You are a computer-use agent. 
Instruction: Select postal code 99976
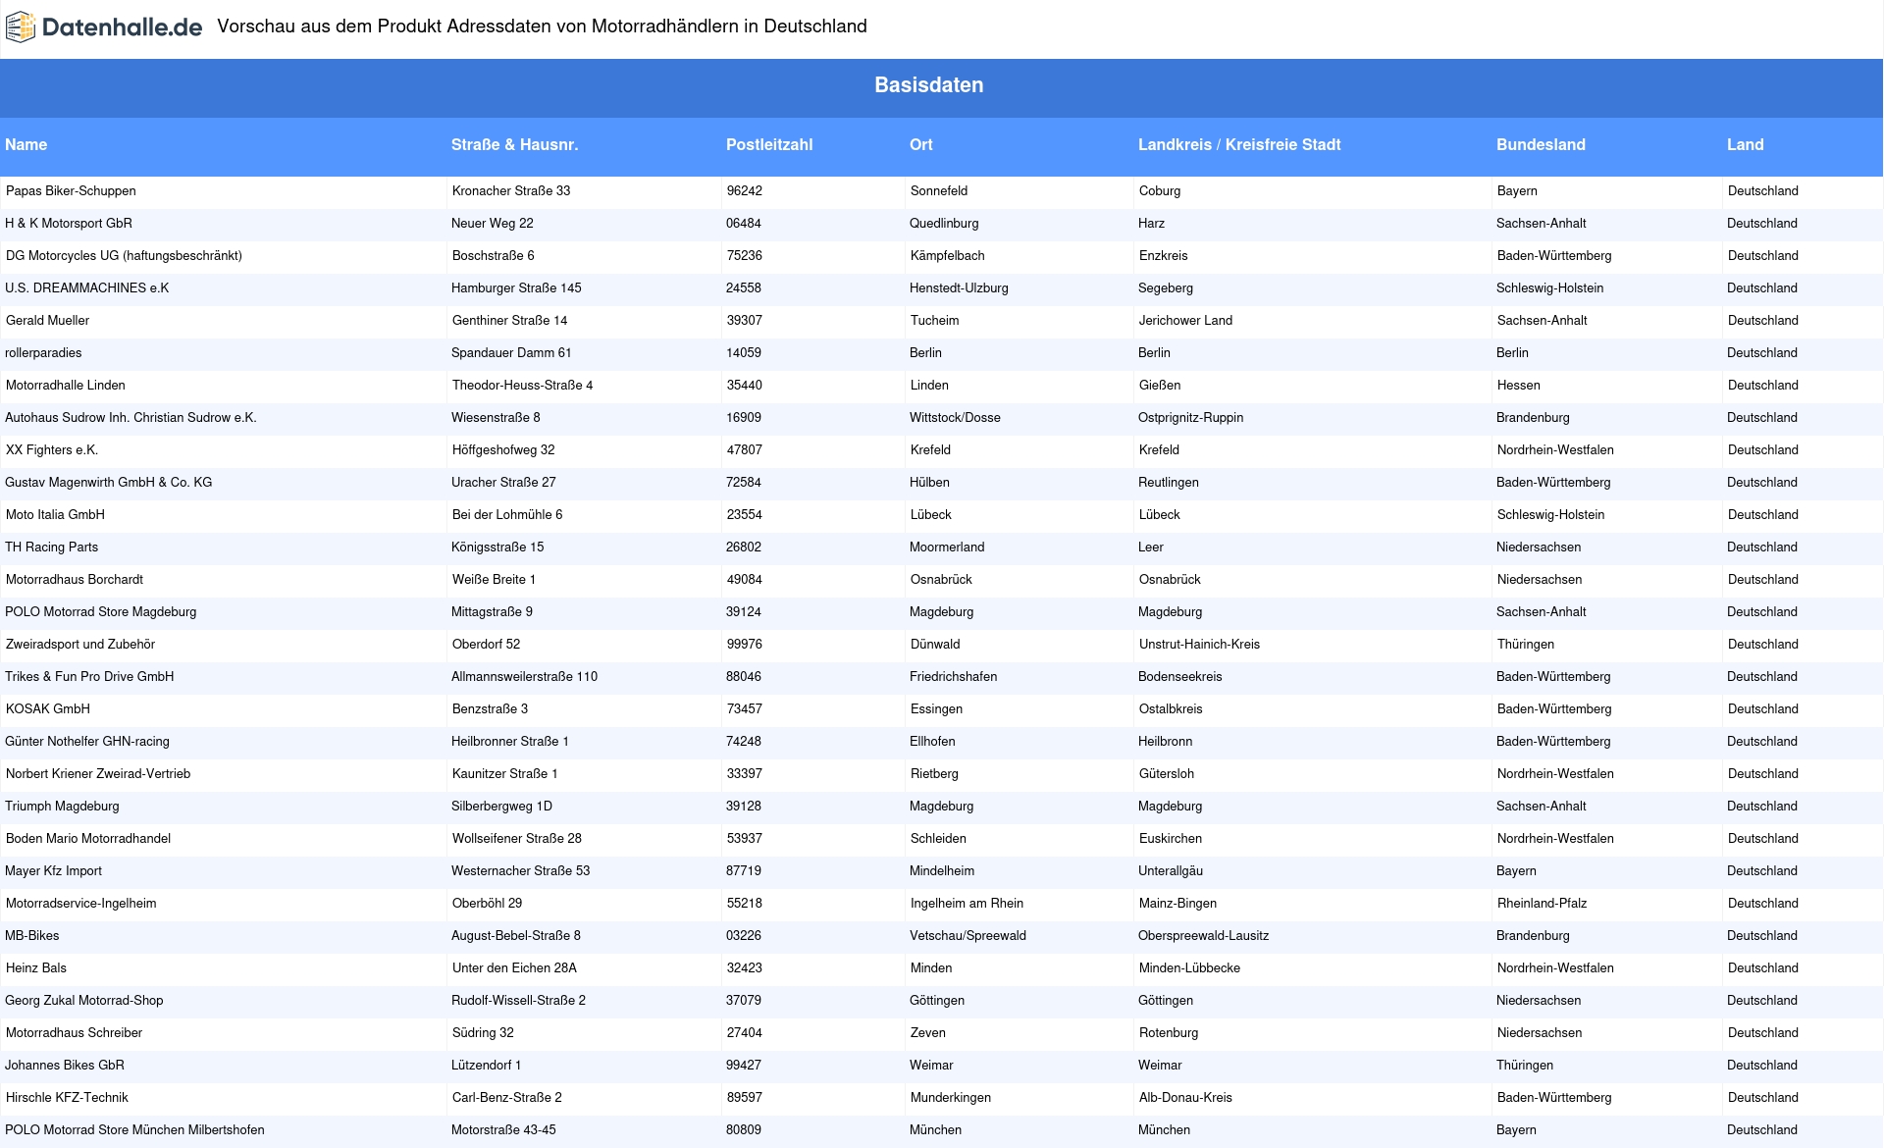(745, 645)
